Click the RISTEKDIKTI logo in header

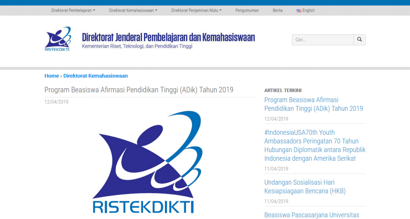(x=58, y=39)
